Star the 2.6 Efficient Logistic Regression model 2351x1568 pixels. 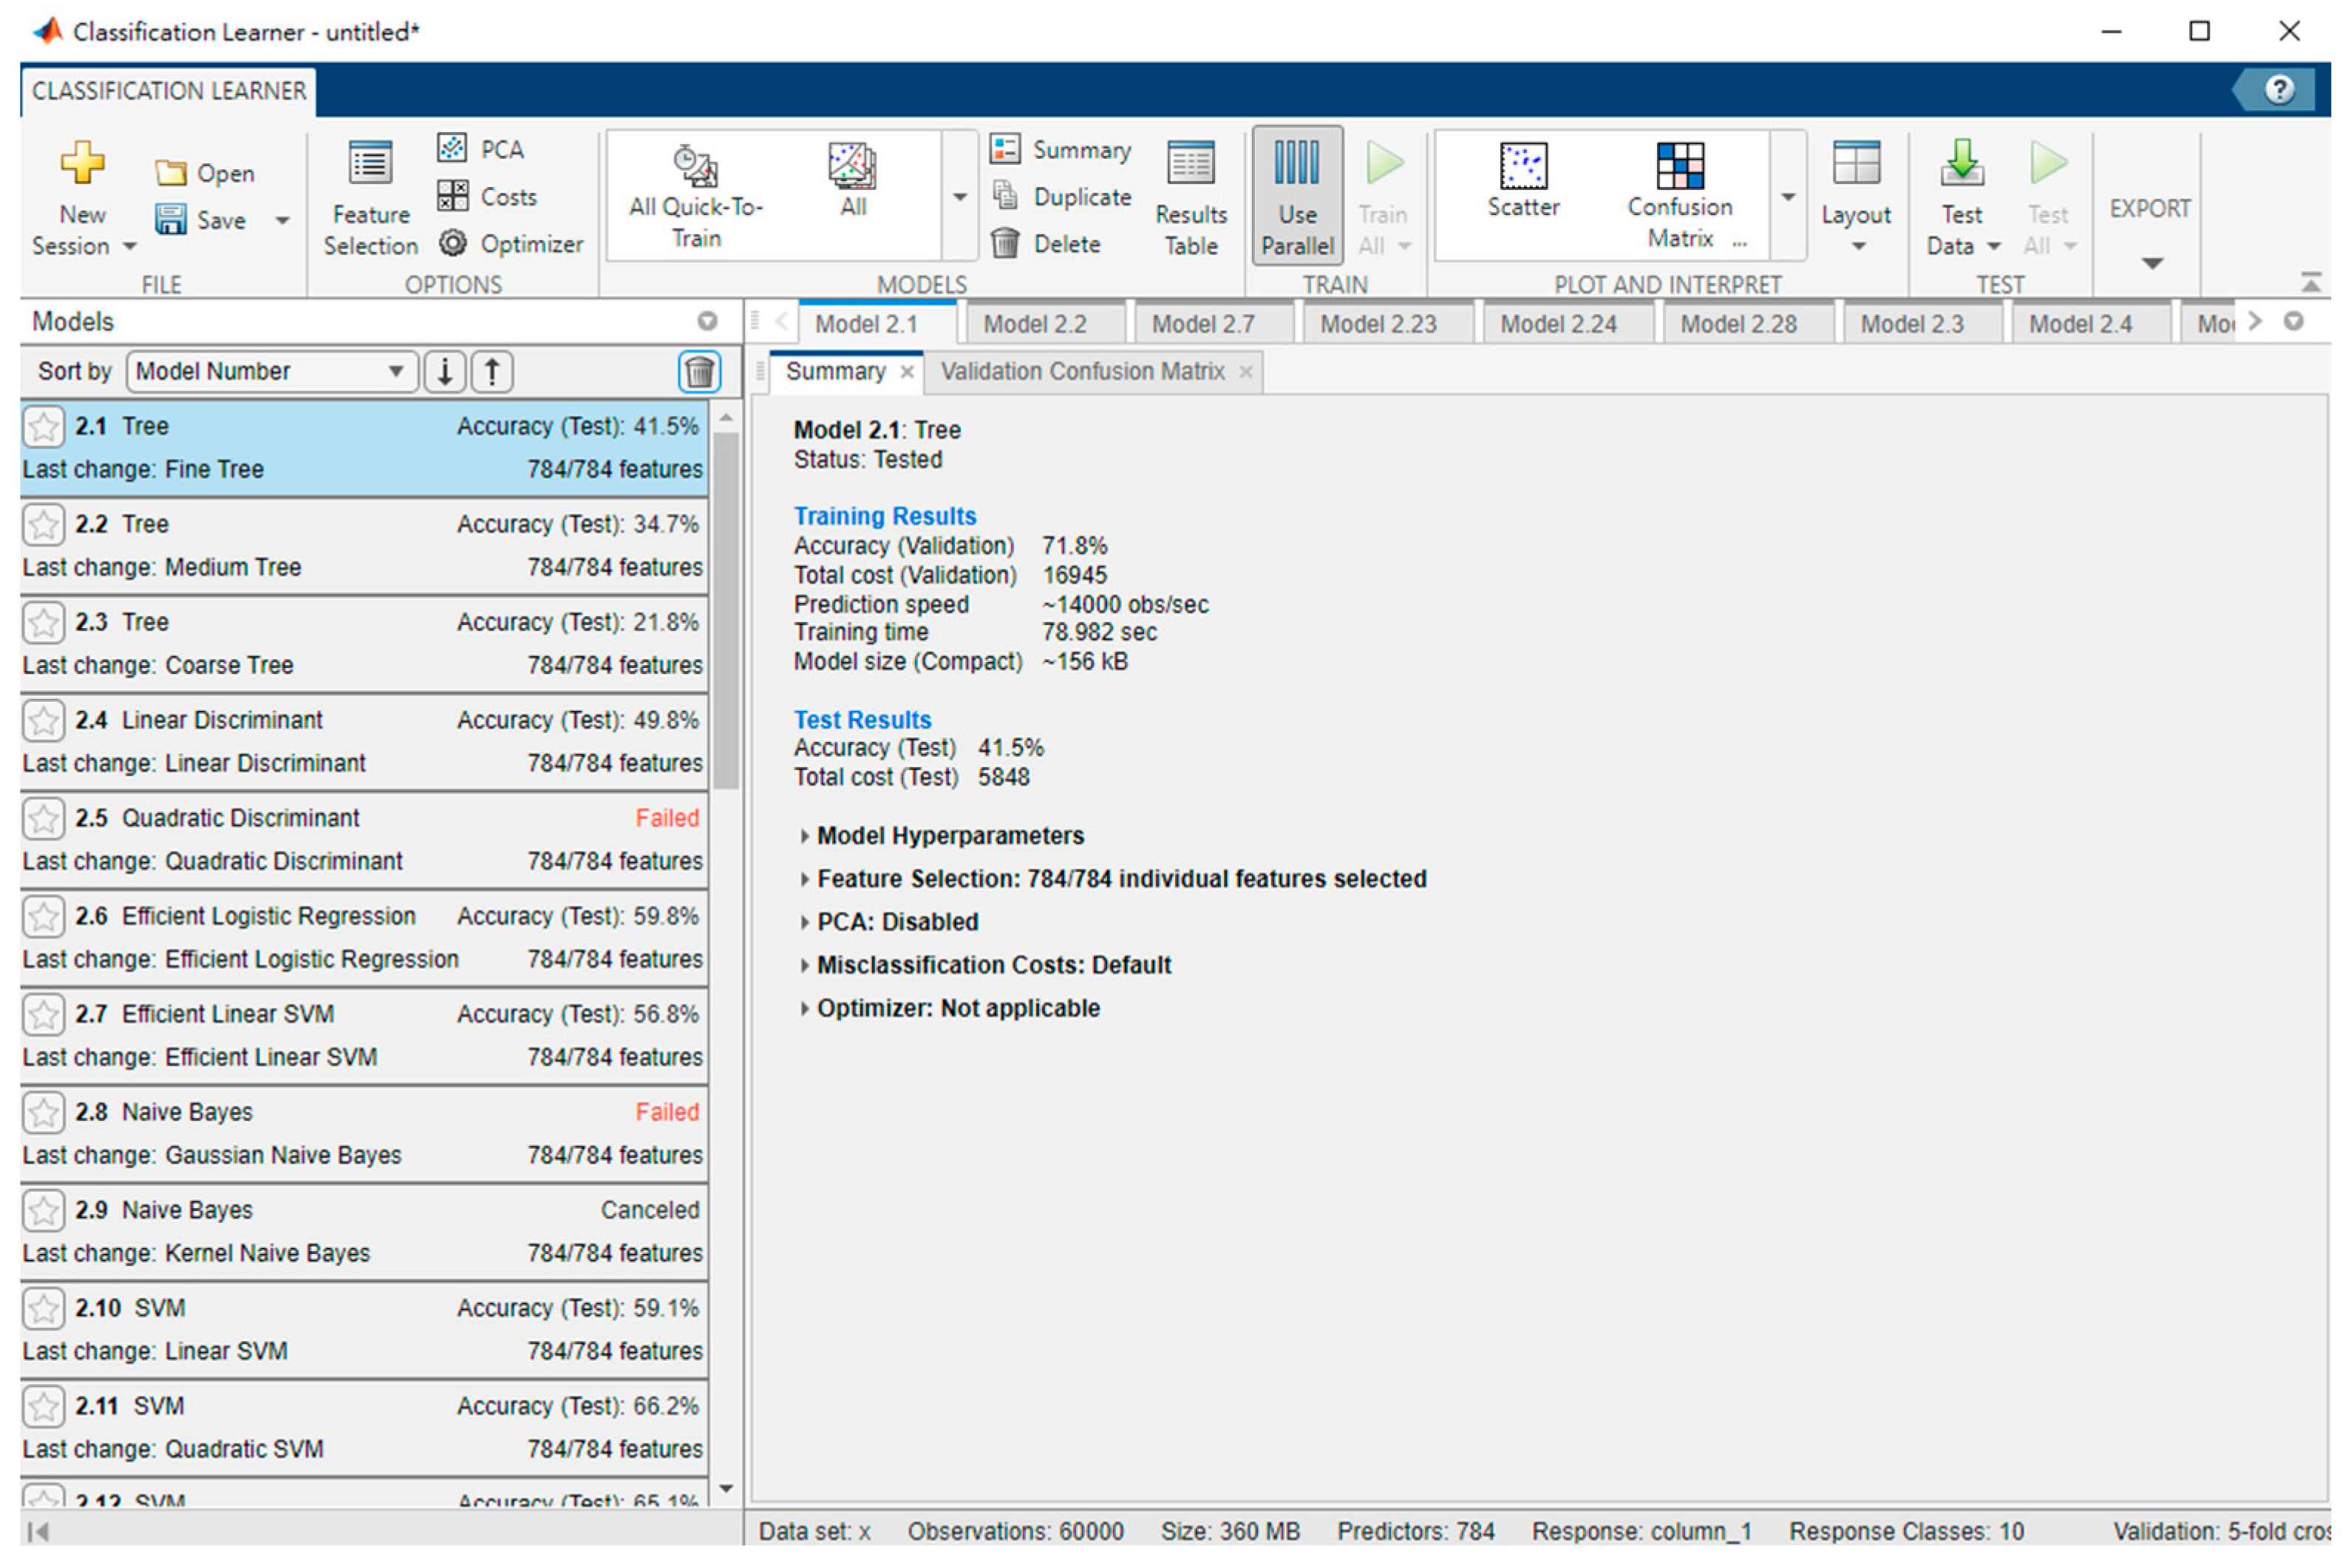(44, 917)
